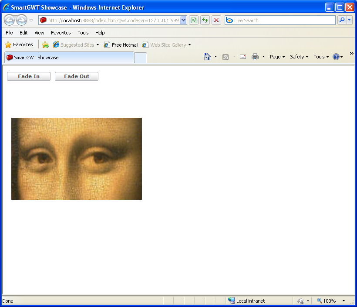The width and height of the screenshot is (357, 307).
Task: Open the Page command bar menu
Action: [x=277, y=57]
